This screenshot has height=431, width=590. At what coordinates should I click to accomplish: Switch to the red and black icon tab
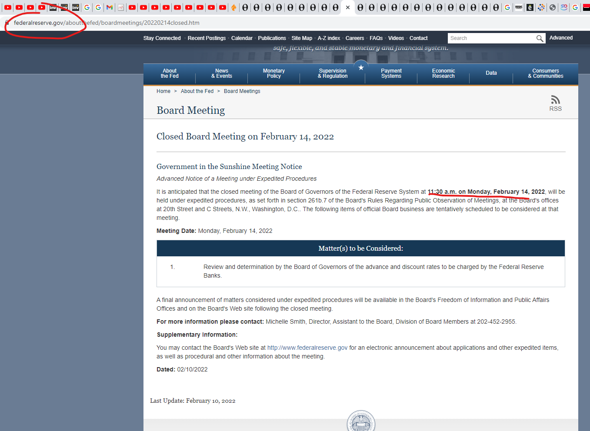[586, 7]
